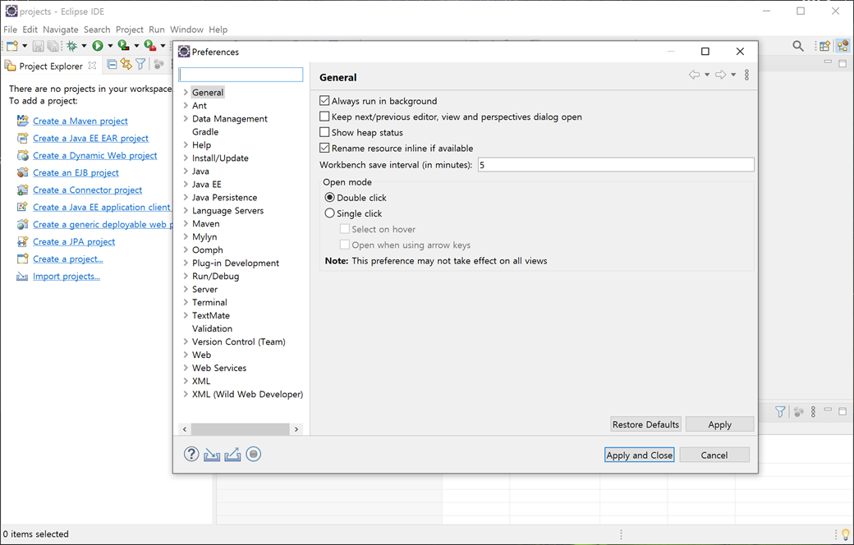Click the Project Explorer folder icon

point(11,66)
